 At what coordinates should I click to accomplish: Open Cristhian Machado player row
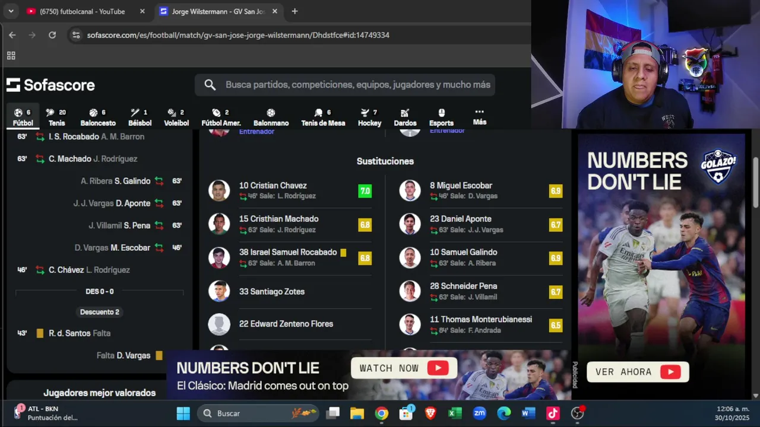click(290, 224)
